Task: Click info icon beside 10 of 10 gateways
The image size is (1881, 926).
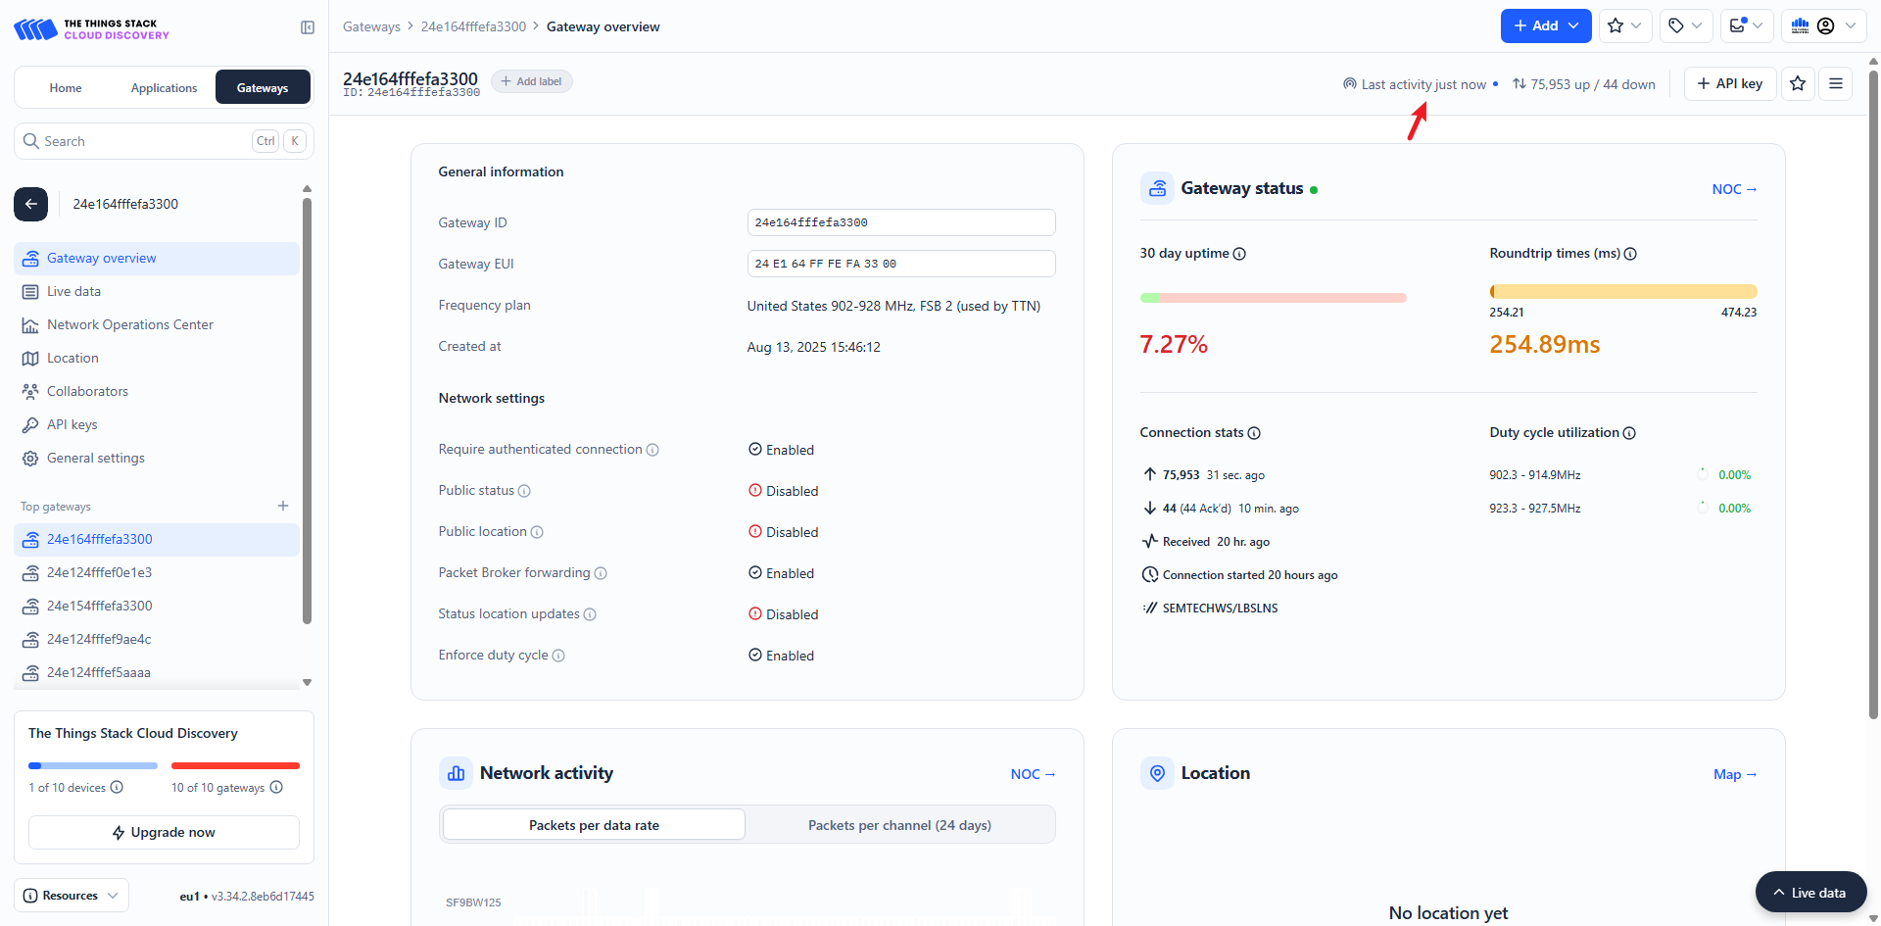Action: (276, 787)
